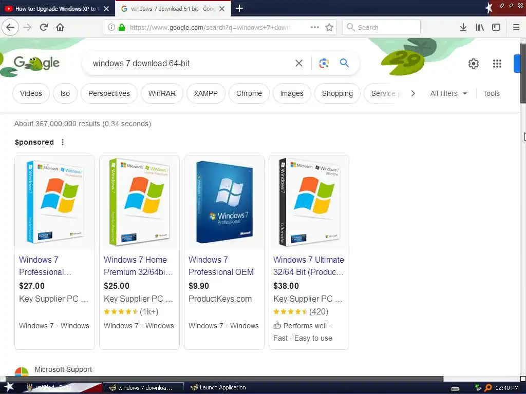Click the Windows 7 Ultimate box image

pyautogui.click(x=309, y=202)
